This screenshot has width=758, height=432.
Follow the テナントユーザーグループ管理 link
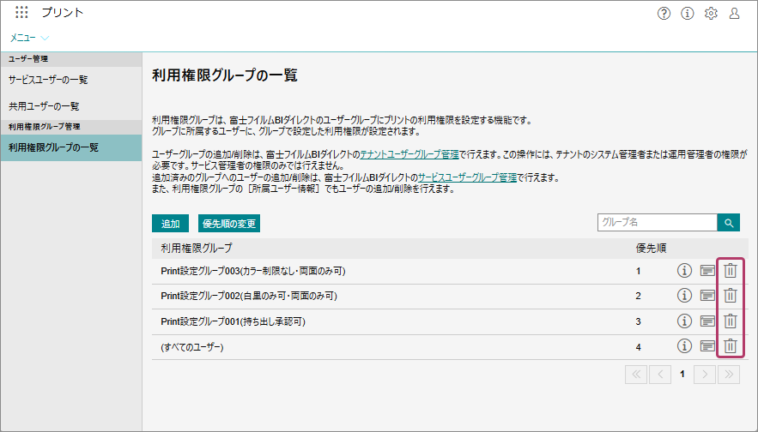tap(409, 154)
